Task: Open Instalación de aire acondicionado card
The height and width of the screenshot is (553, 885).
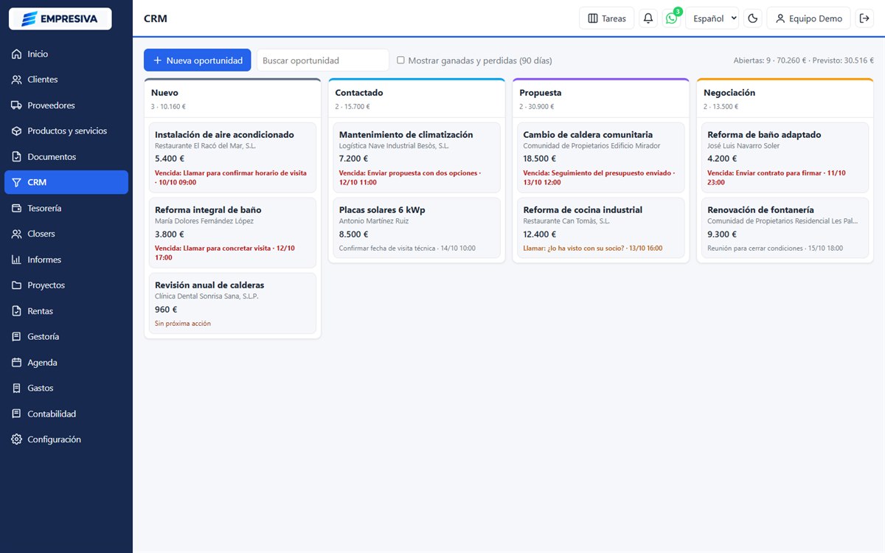Action: (x=232, y=158)
